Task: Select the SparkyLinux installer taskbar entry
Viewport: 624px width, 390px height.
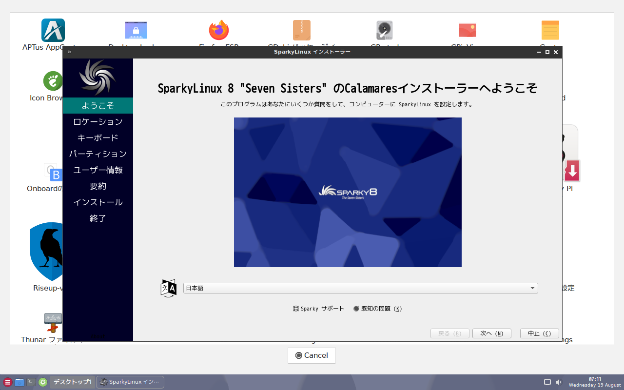Action: 130,382
